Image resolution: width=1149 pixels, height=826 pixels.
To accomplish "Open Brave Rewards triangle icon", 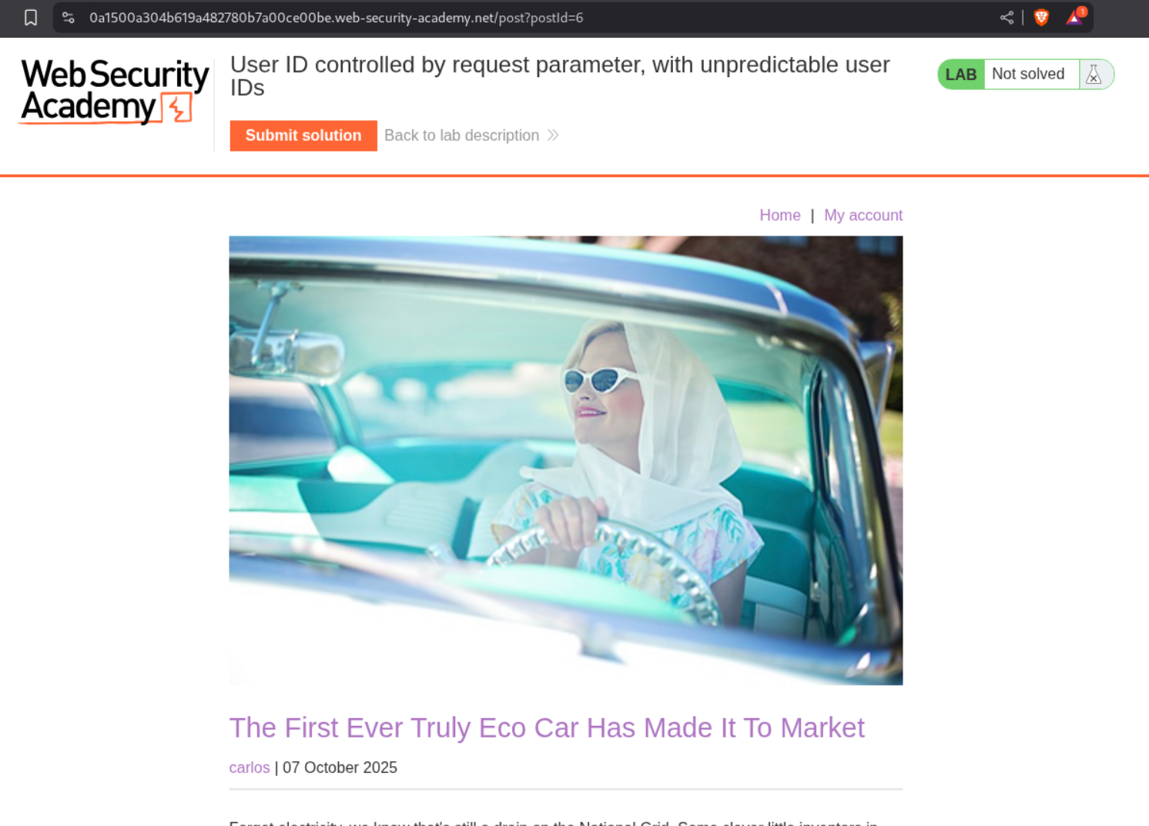I will [1075, 17].
